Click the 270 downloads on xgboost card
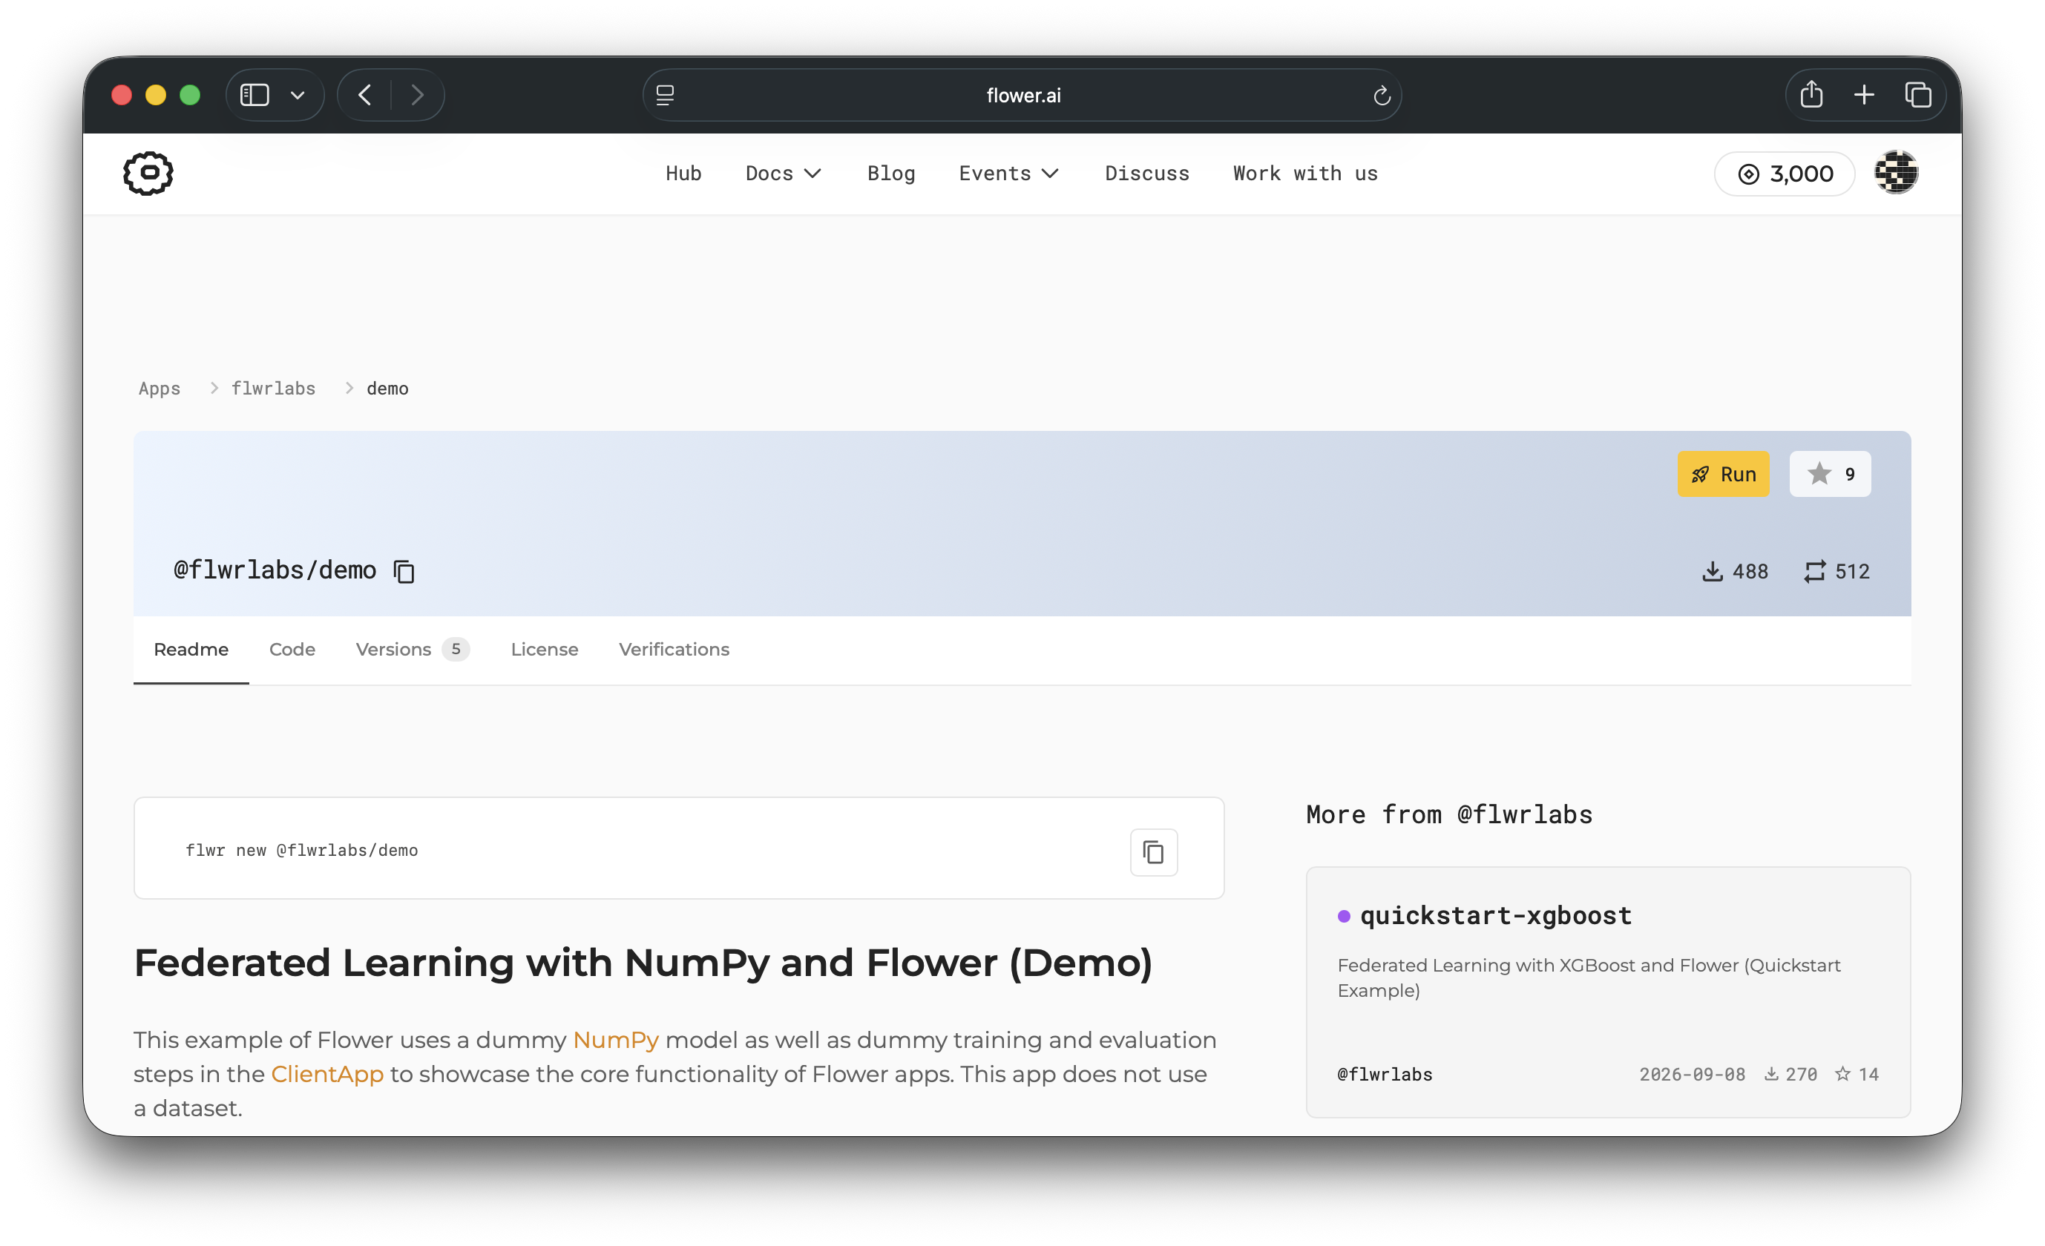Viewport: 2045px width, 1246px height. point(1790,1074)
